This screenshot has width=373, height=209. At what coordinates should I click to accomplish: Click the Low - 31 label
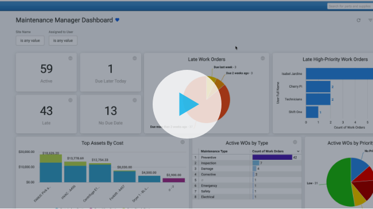(x=312, y=183)
